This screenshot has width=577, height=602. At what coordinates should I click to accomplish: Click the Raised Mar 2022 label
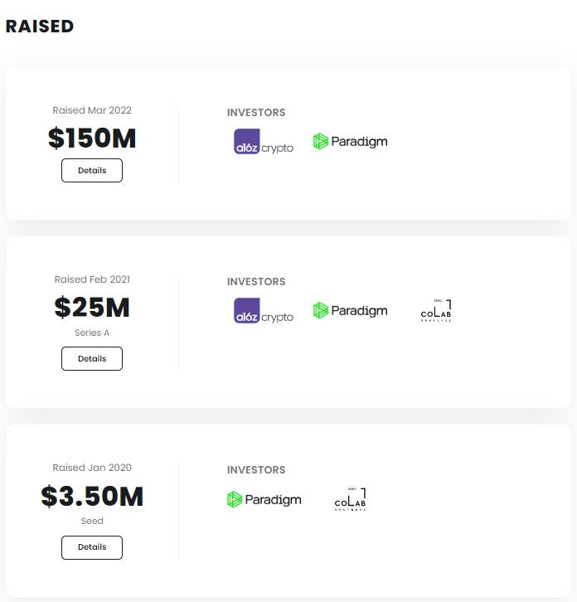click(x=92, y=110)
